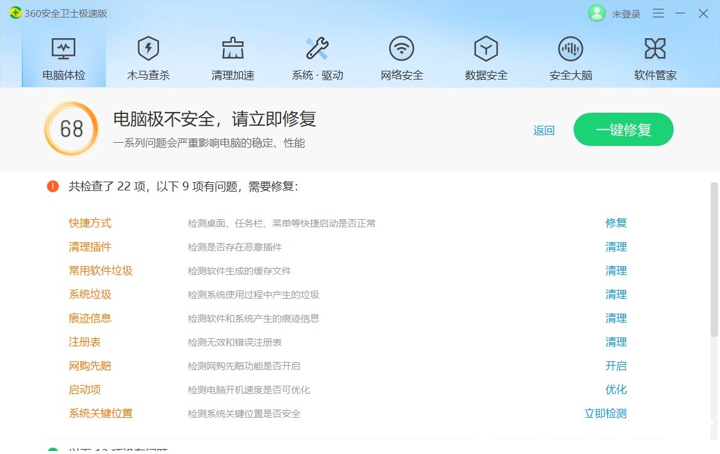Click heading 电脑极不安全，请立即修复
720x454 pixels.
click(215, 120)
